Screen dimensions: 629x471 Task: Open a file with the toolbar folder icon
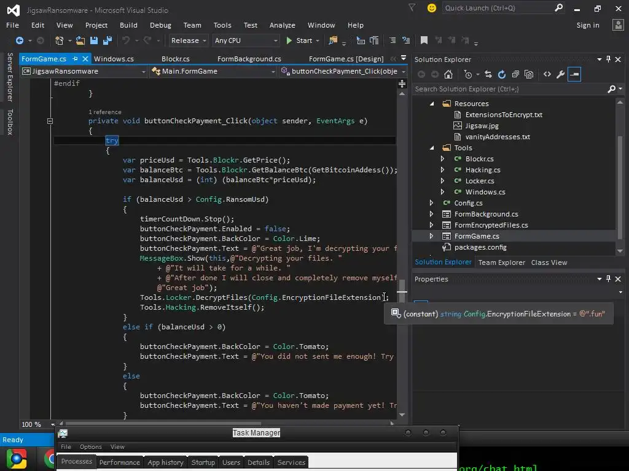80,40
